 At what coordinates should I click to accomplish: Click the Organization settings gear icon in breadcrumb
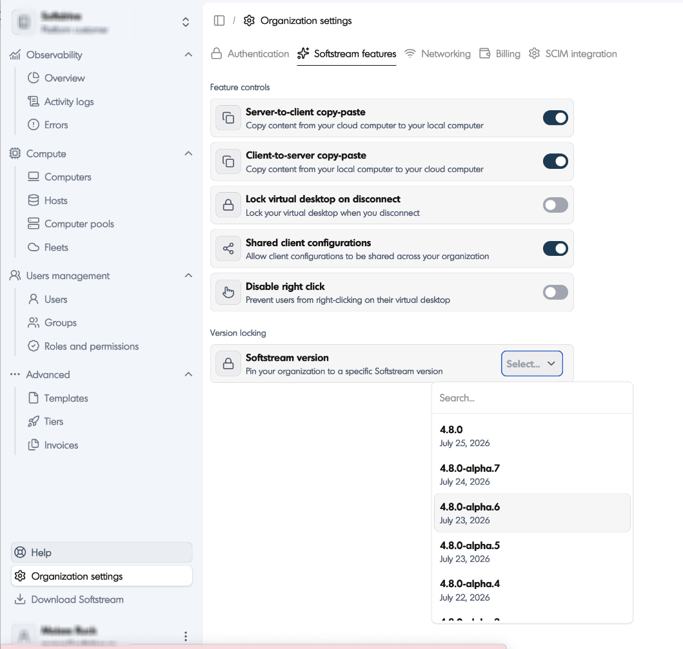(249, 21)
